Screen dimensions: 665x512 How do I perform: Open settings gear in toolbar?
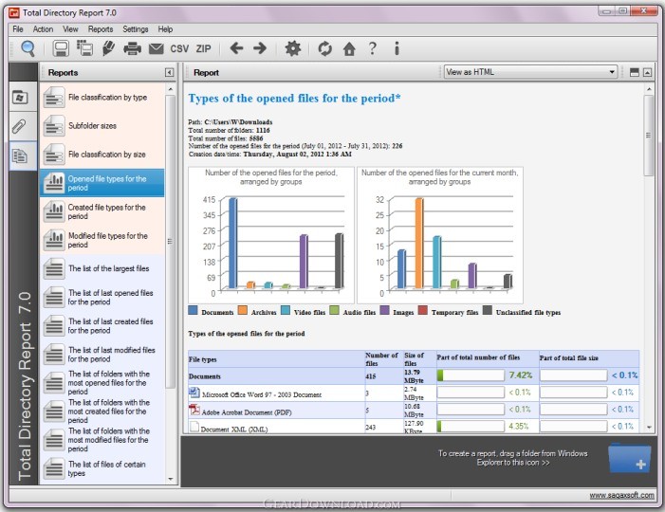click(x=292, y=48)
